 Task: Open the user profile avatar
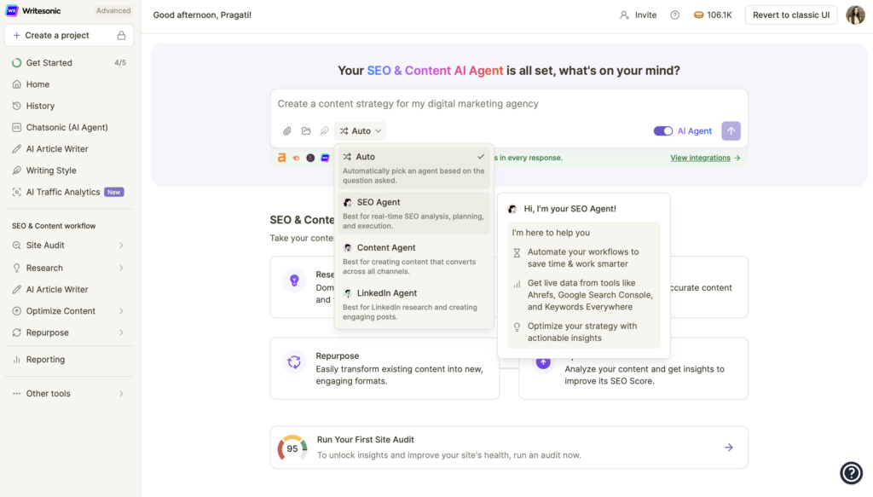(x=855, y=15)
